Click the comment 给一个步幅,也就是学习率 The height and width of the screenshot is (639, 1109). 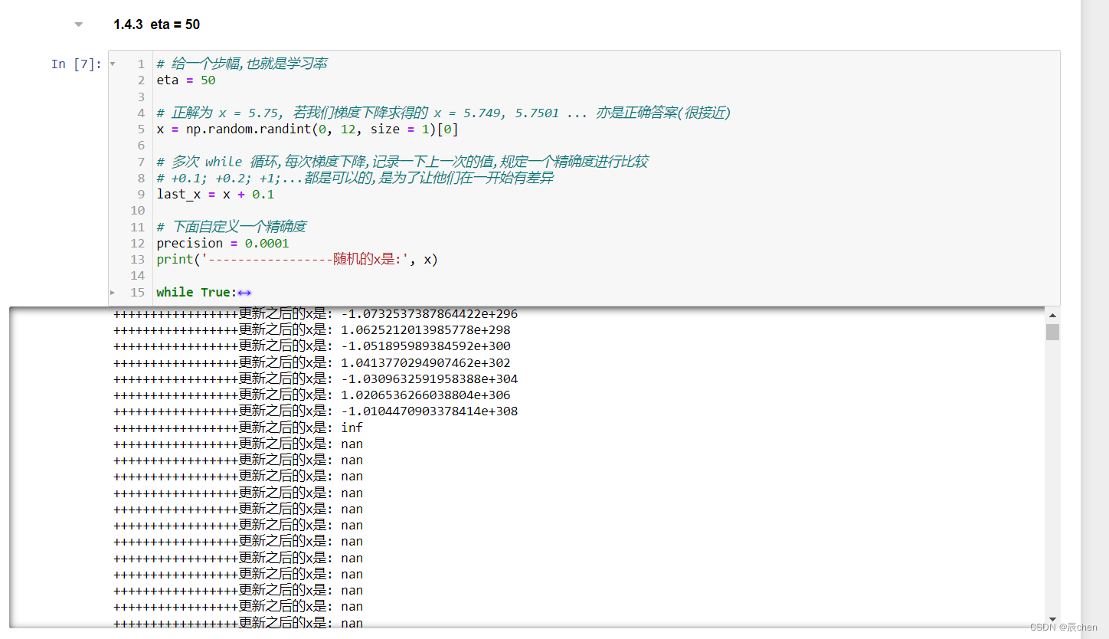pos(241,64)
